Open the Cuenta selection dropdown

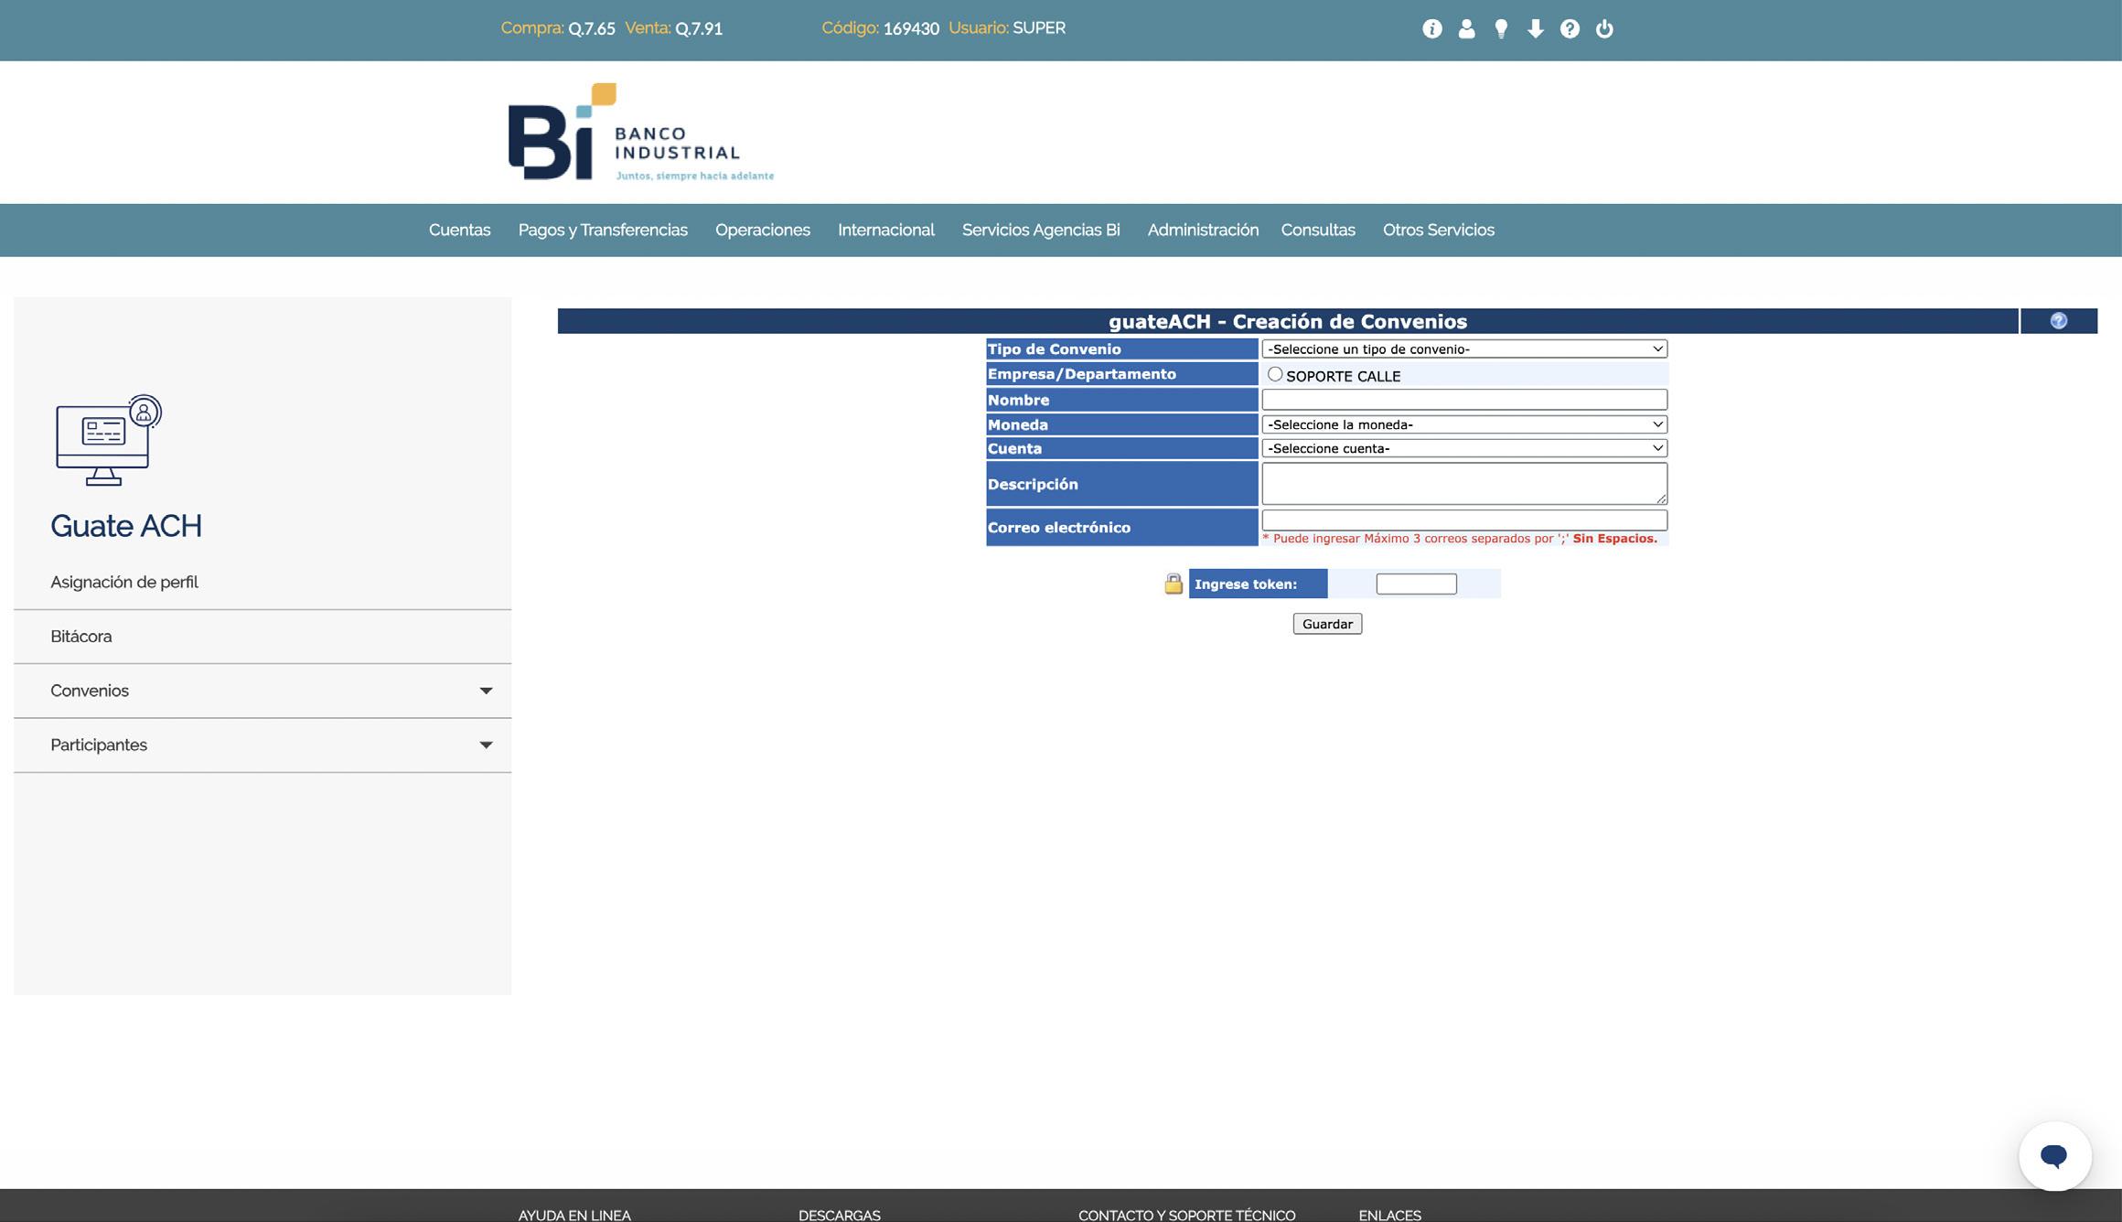[x=1463, y=448]
